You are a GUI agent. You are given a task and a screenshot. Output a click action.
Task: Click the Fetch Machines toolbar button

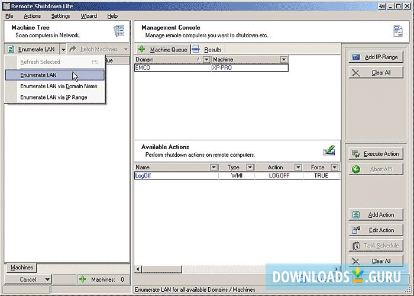(x=95, y=49)
